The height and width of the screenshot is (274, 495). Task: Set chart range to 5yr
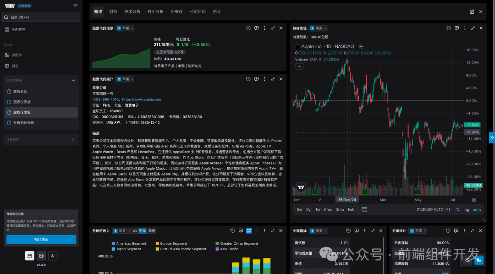[x=299, y=209]
